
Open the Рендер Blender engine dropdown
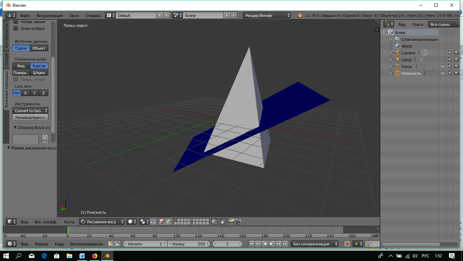[x=267, y=16]
